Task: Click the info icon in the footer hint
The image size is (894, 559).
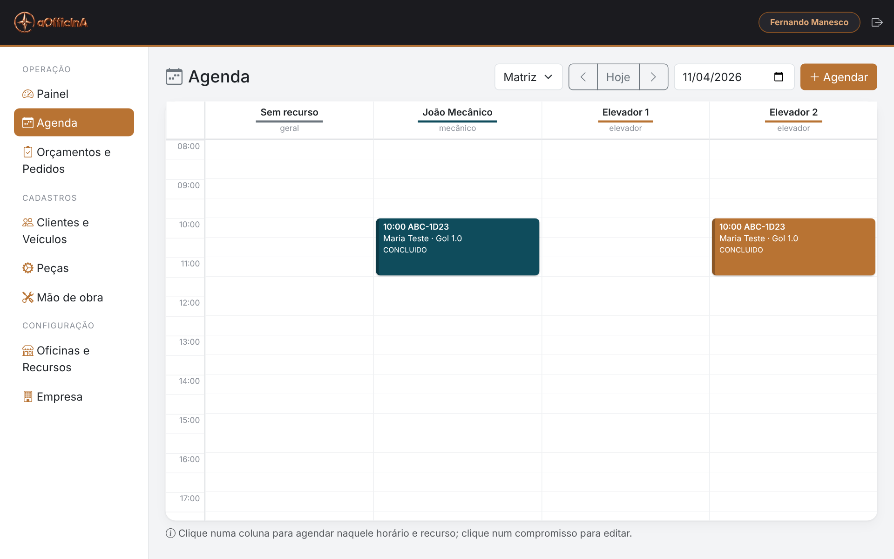Action: [x=170, y=533]
